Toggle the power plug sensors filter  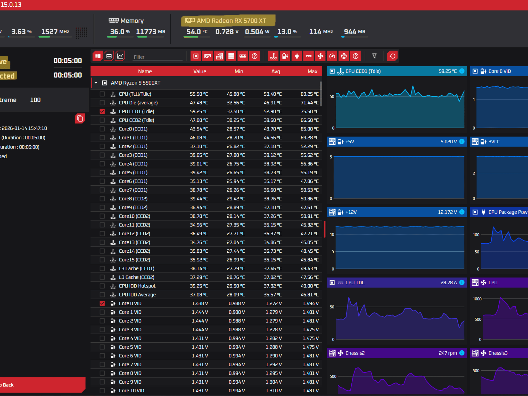297,56
